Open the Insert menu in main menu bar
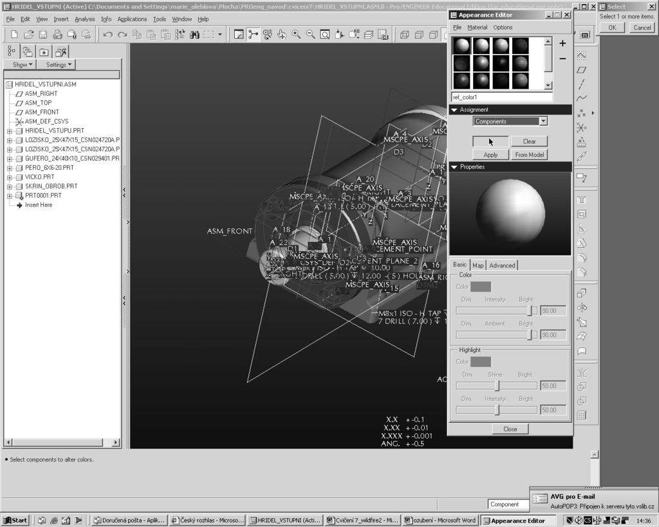This screenshot has height=527, width=659. 61,19
